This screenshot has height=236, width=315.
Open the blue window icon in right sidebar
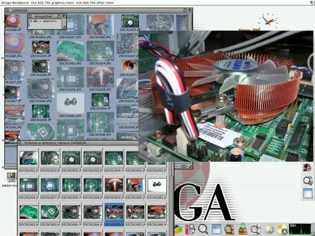tap(308, 193)
